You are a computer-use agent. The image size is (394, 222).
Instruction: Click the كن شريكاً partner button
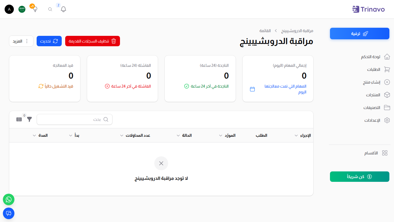pyautogui.click(x=360, y=177)
